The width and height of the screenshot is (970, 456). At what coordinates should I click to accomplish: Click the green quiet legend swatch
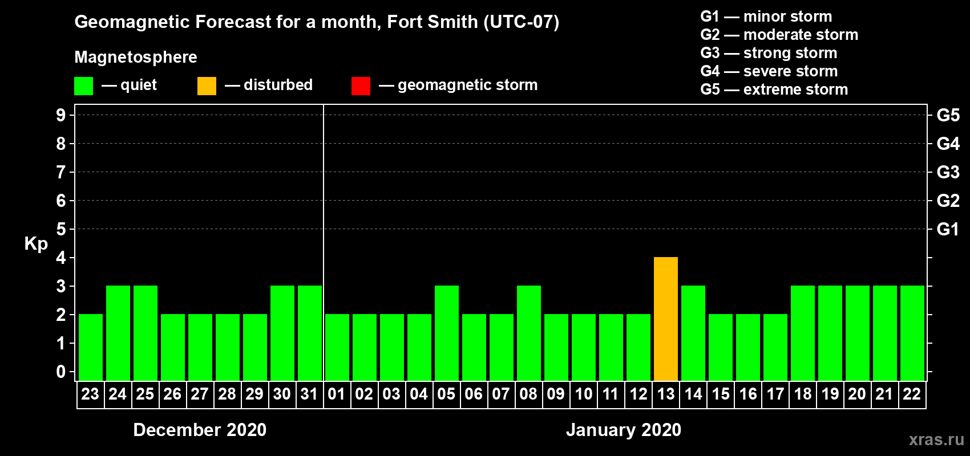click(83, 86)
